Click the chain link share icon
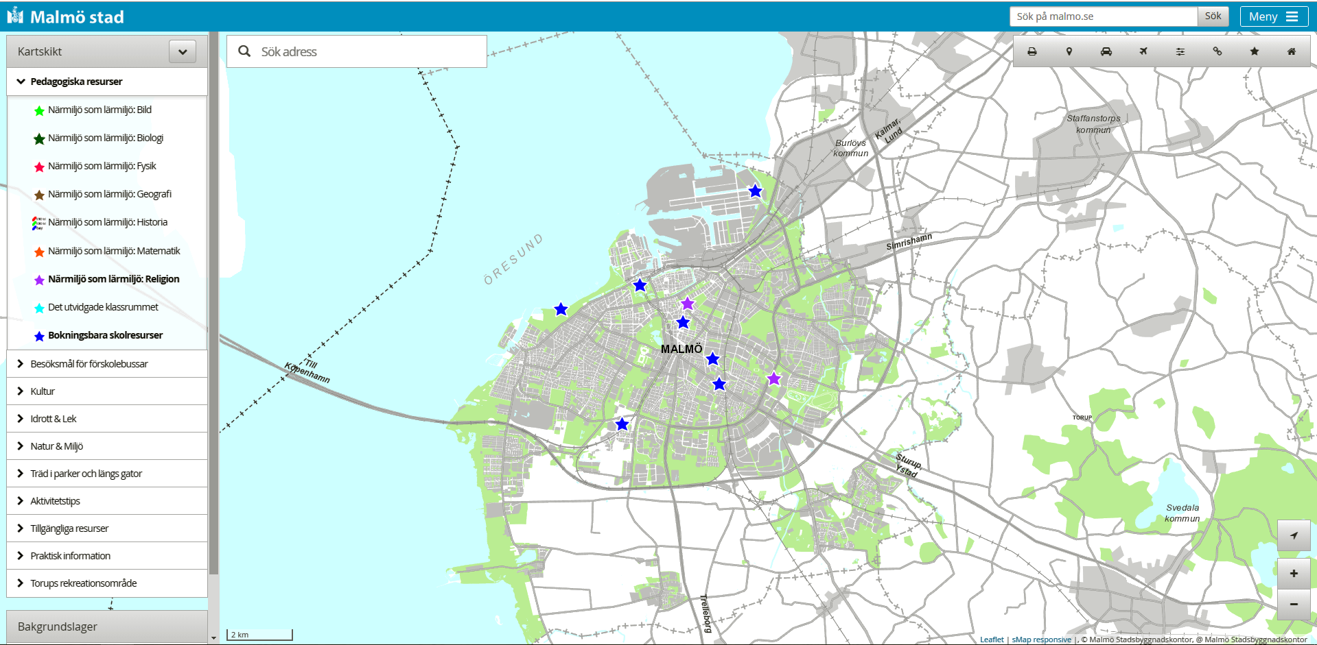Screen dimensions: 1317x645 click(1217, 51)
